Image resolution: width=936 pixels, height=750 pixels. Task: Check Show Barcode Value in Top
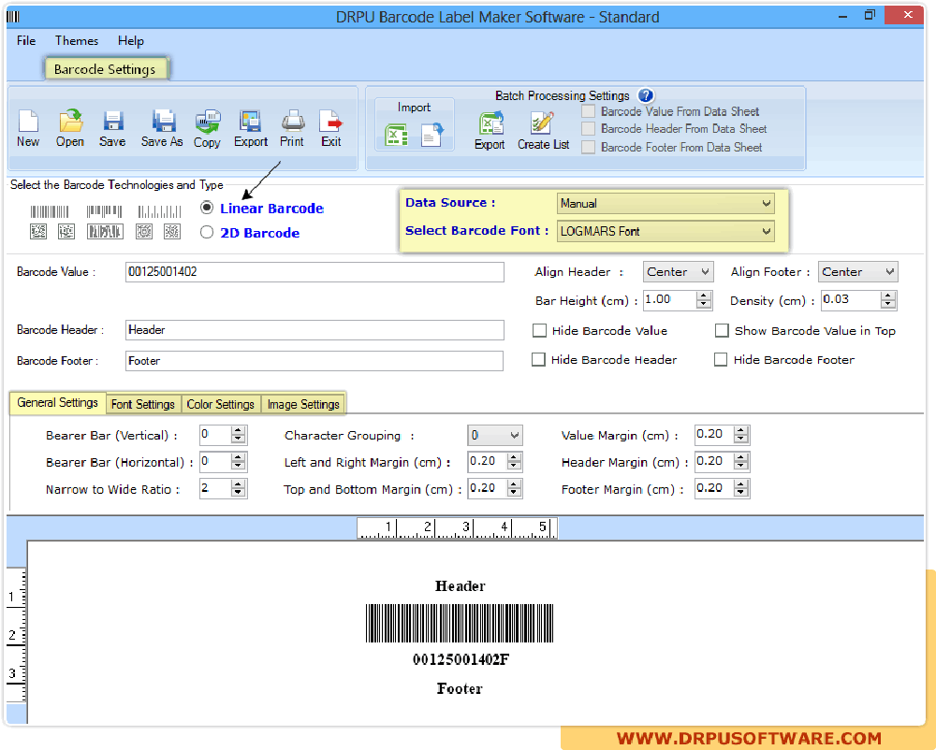point(722,330)
